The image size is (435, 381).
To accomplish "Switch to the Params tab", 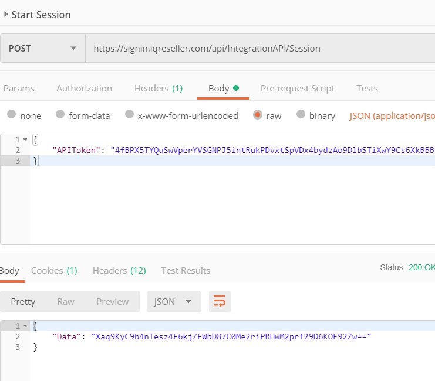I will (x=19, y=89).
